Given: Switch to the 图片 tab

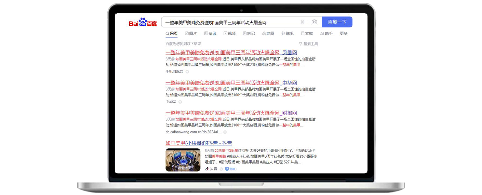Looking at the screenshot, I should pyautogui.click(x=191, y=34).
